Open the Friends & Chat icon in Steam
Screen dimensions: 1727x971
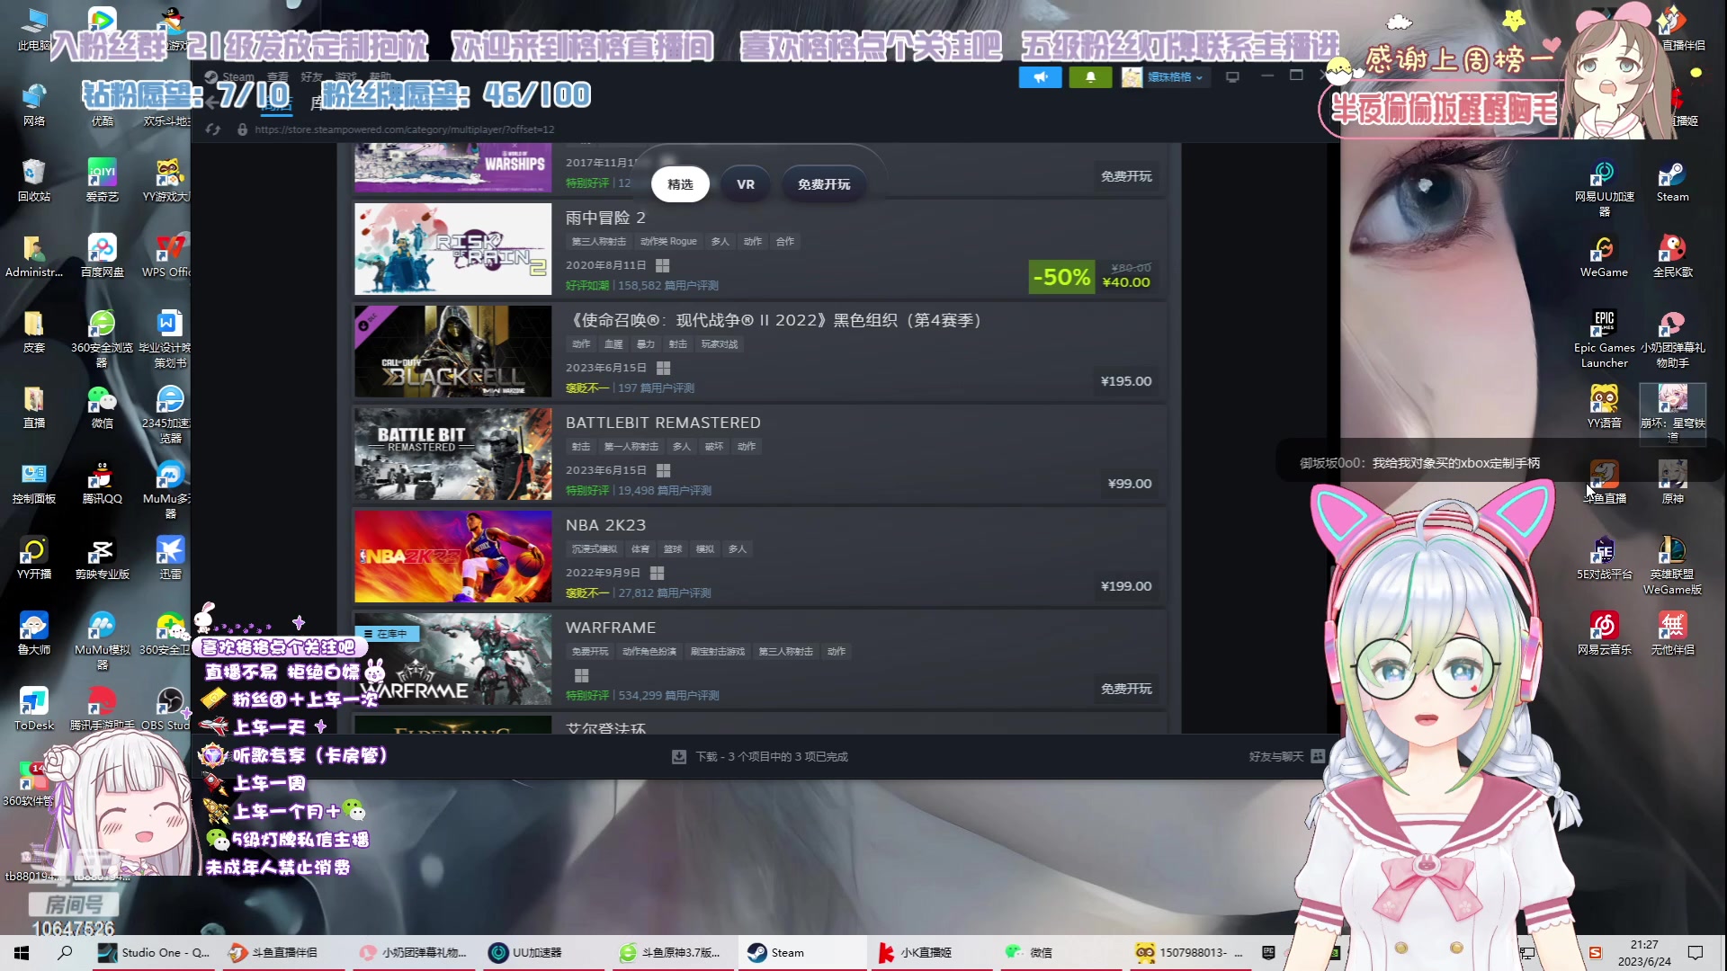pyautogui.click(x=1318, y=756)
